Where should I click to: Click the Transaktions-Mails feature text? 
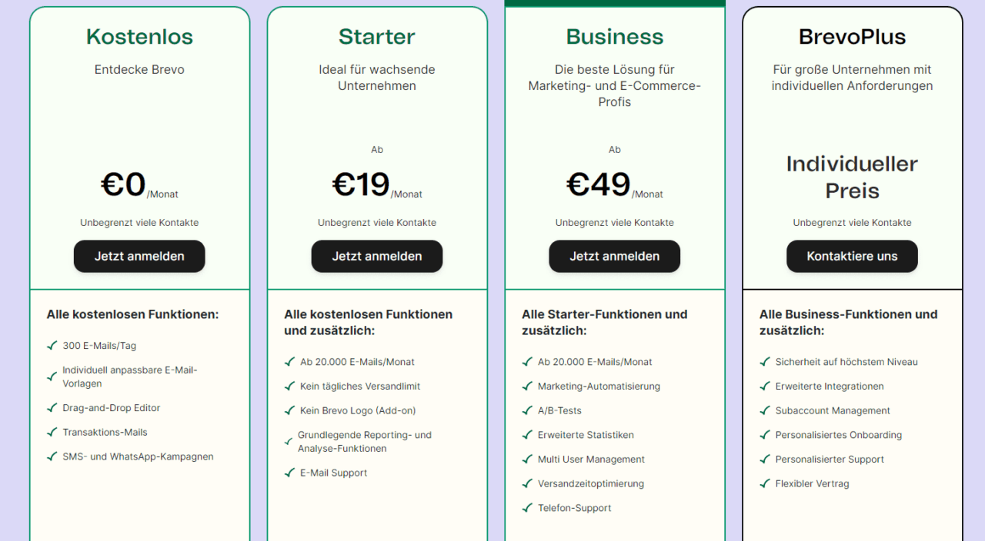pyautogui.click(x=105, y=433)
